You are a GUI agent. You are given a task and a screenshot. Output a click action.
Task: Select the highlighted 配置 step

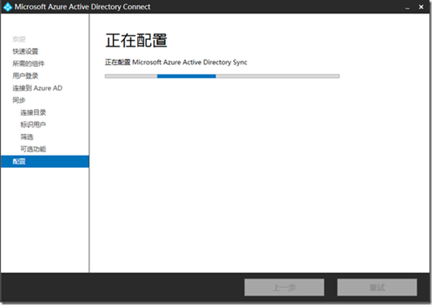coord(45,162)
